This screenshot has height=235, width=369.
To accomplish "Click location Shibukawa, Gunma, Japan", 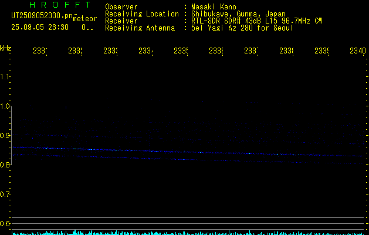I will pyautogui.click(x=238, y=14).
